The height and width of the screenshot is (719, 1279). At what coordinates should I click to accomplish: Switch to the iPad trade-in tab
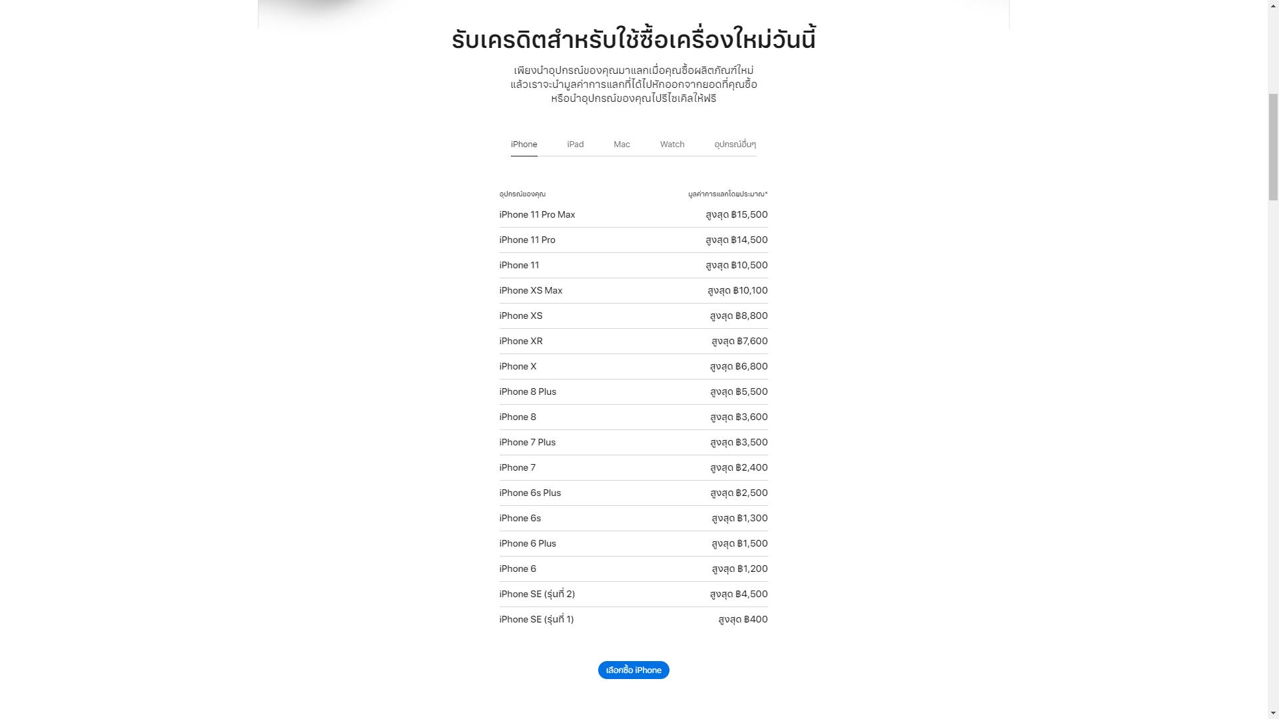(x=575, y=144)
